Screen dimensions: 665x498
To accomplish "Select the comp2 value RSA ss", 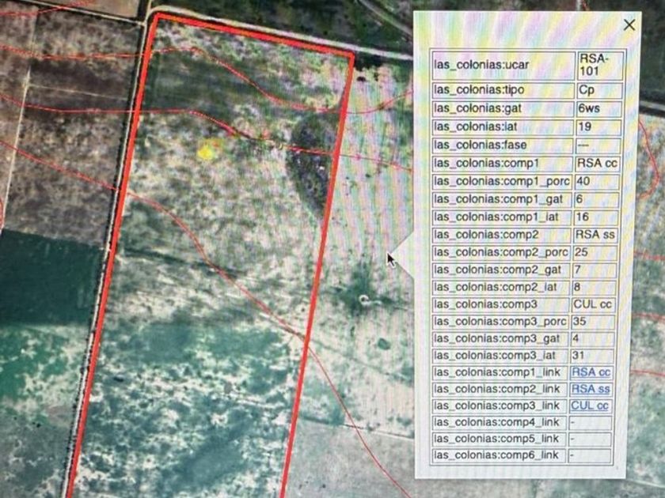I will point(595,235).
